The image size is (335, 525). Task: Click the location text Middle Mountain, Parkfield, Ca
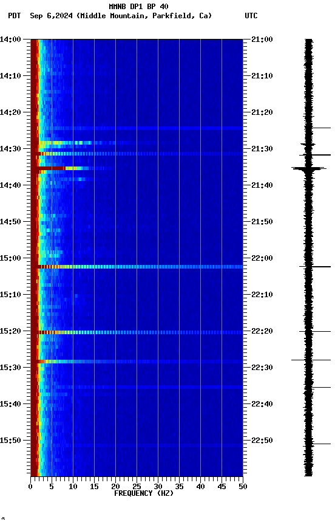pyautogui.click(x=144, y=16)
